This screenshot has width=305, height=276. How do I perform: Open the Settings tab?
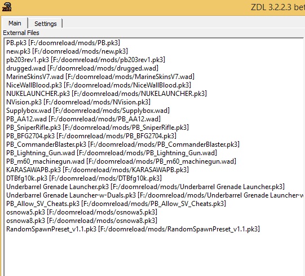pos(46,24)
